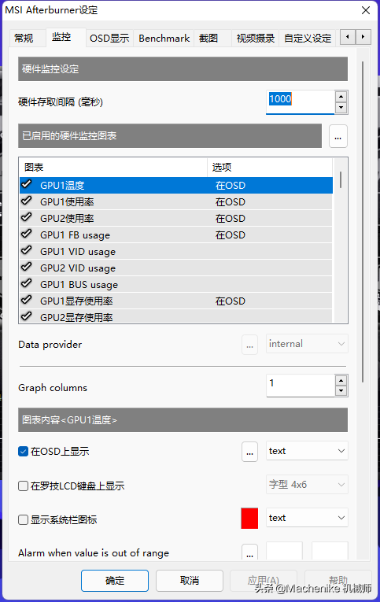
Task: Toggle the checkmark for GPU2显存使用率
Action: [x=27, y=316]
